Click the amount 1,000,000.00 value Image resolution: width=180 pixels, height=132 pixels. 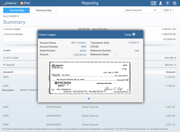(x=80, y=55)
